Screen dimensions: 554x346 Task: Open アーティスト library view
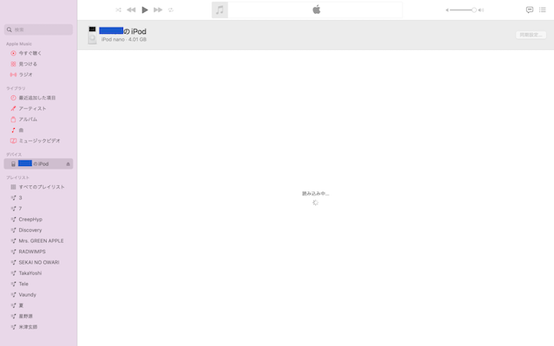38,108
